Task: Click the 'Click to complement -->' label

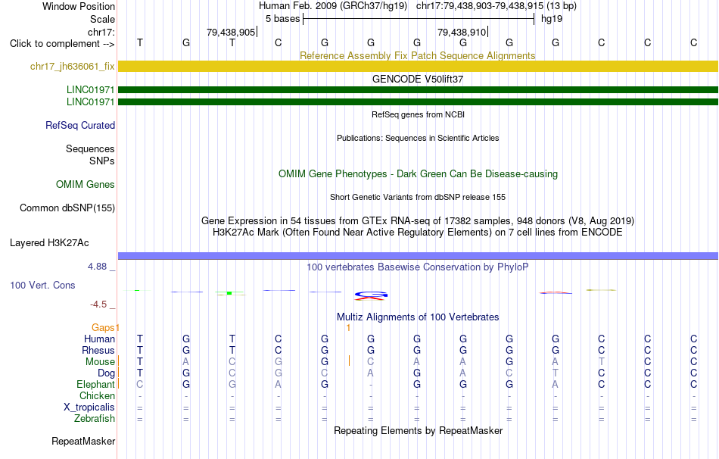Action: click(x=62, y=44)
